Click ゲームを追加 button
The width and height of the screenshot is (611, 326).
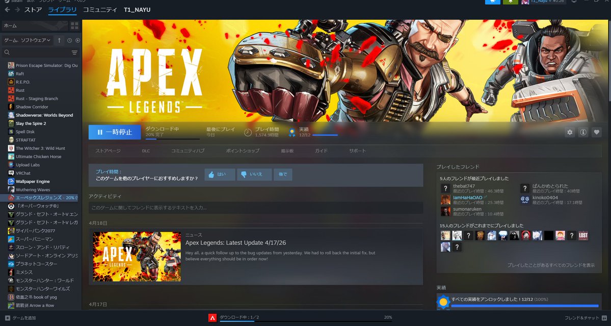(x=20, y=318)
